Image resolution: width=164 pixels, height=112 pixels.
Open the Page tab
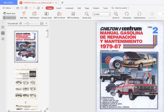[87, 8]
